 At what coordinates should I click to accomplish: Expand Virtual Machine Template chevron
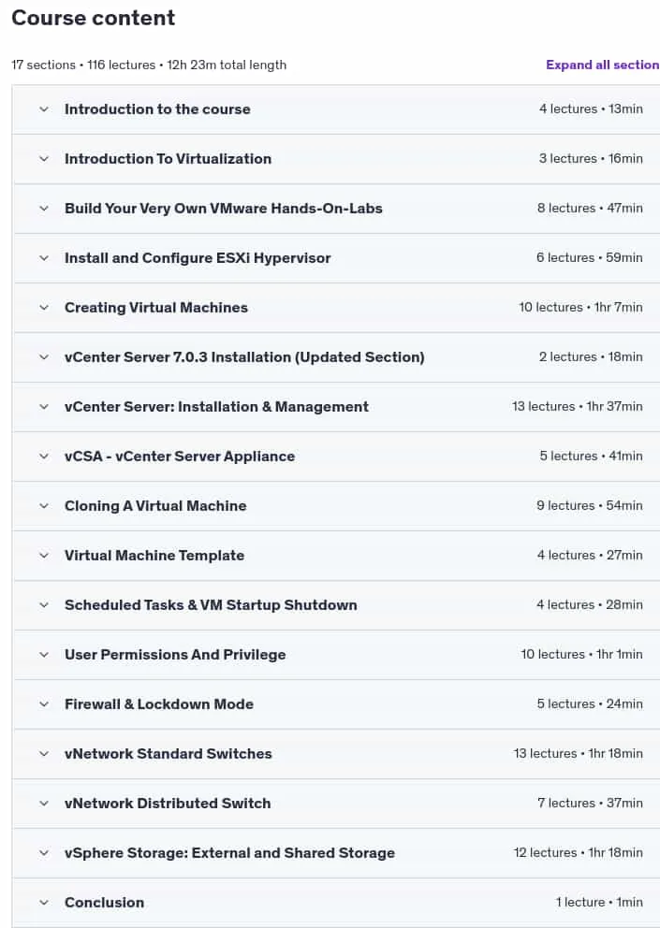click(x=44, y=556)
